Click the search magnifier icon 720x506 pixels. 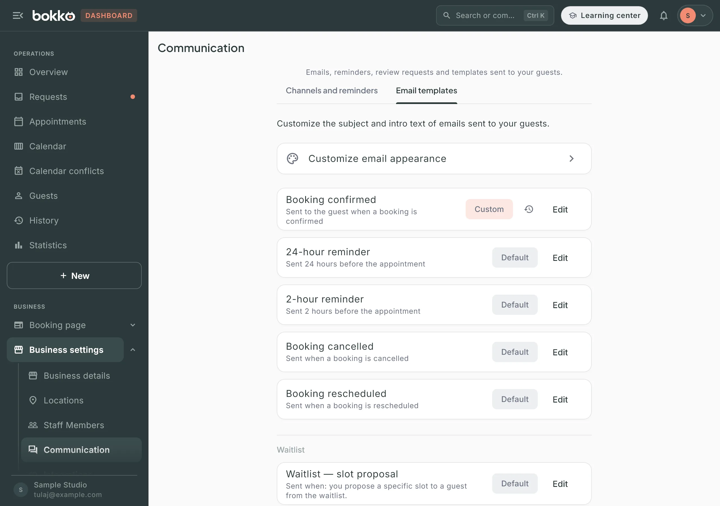pyautogui.click(x=447, y=15)
